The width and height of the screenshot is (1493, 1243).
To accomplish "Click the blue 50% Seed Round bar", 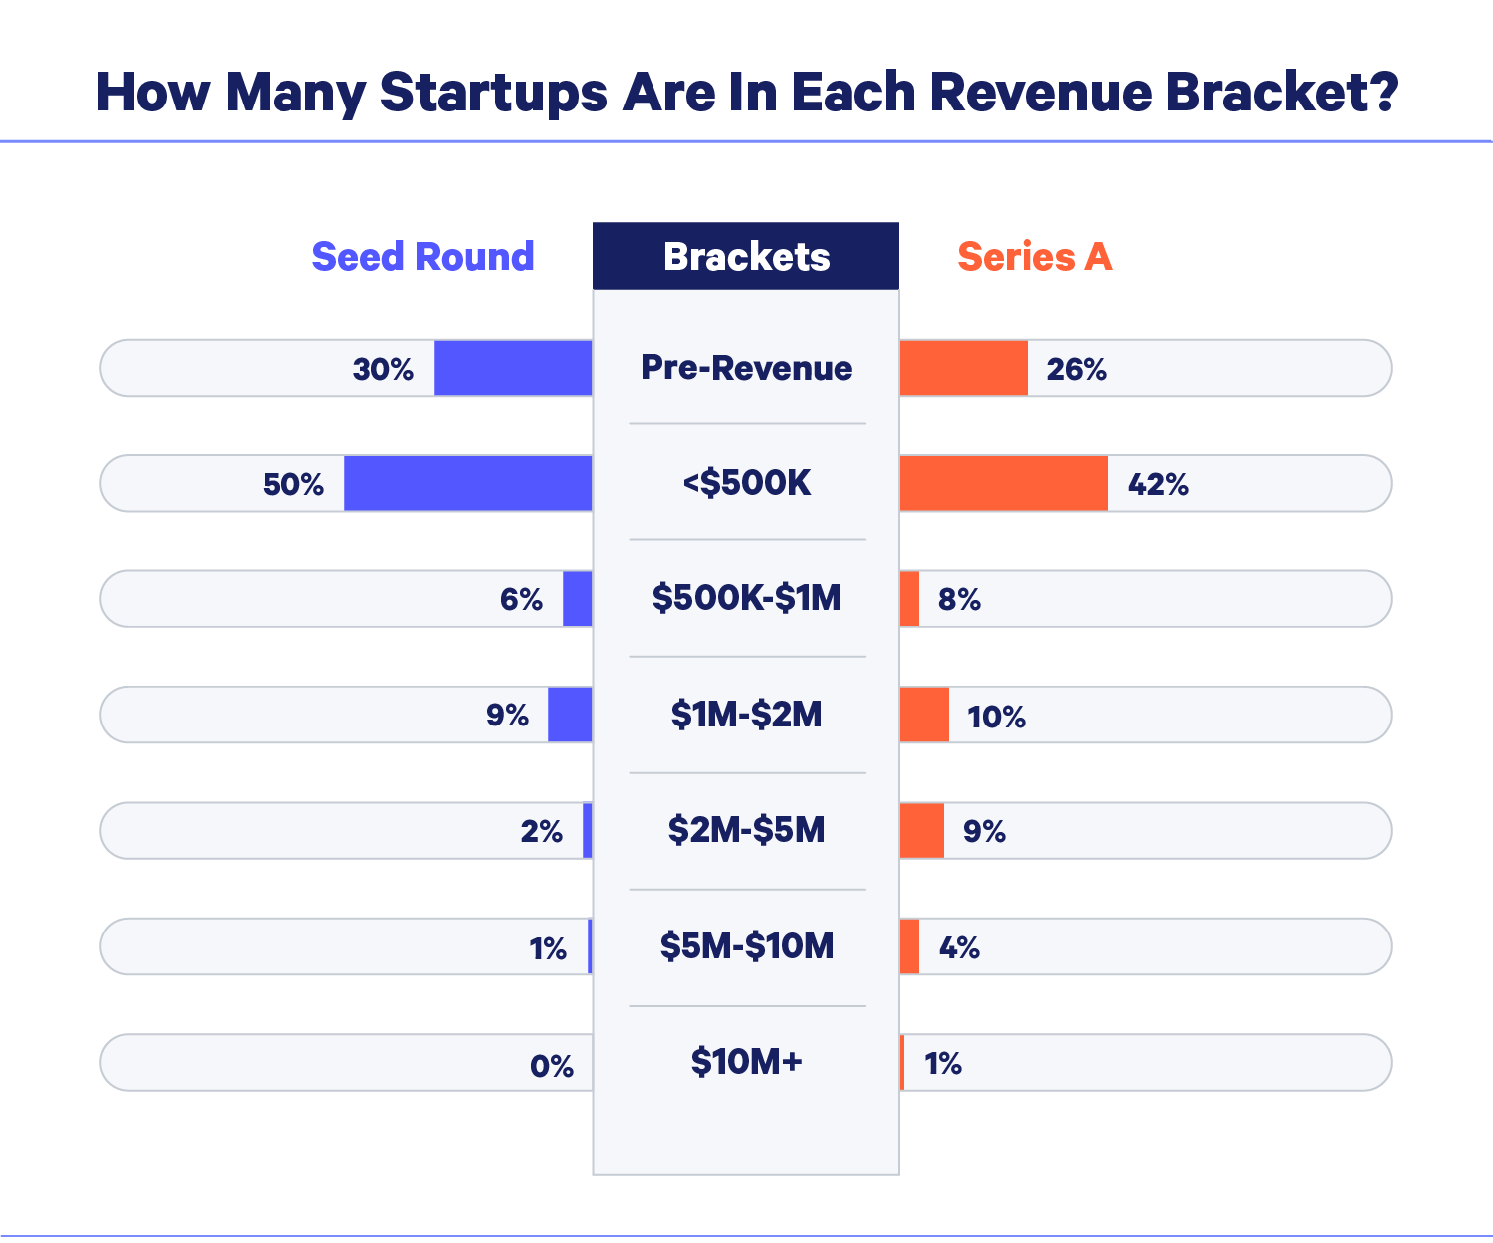I will coord(467,484).
